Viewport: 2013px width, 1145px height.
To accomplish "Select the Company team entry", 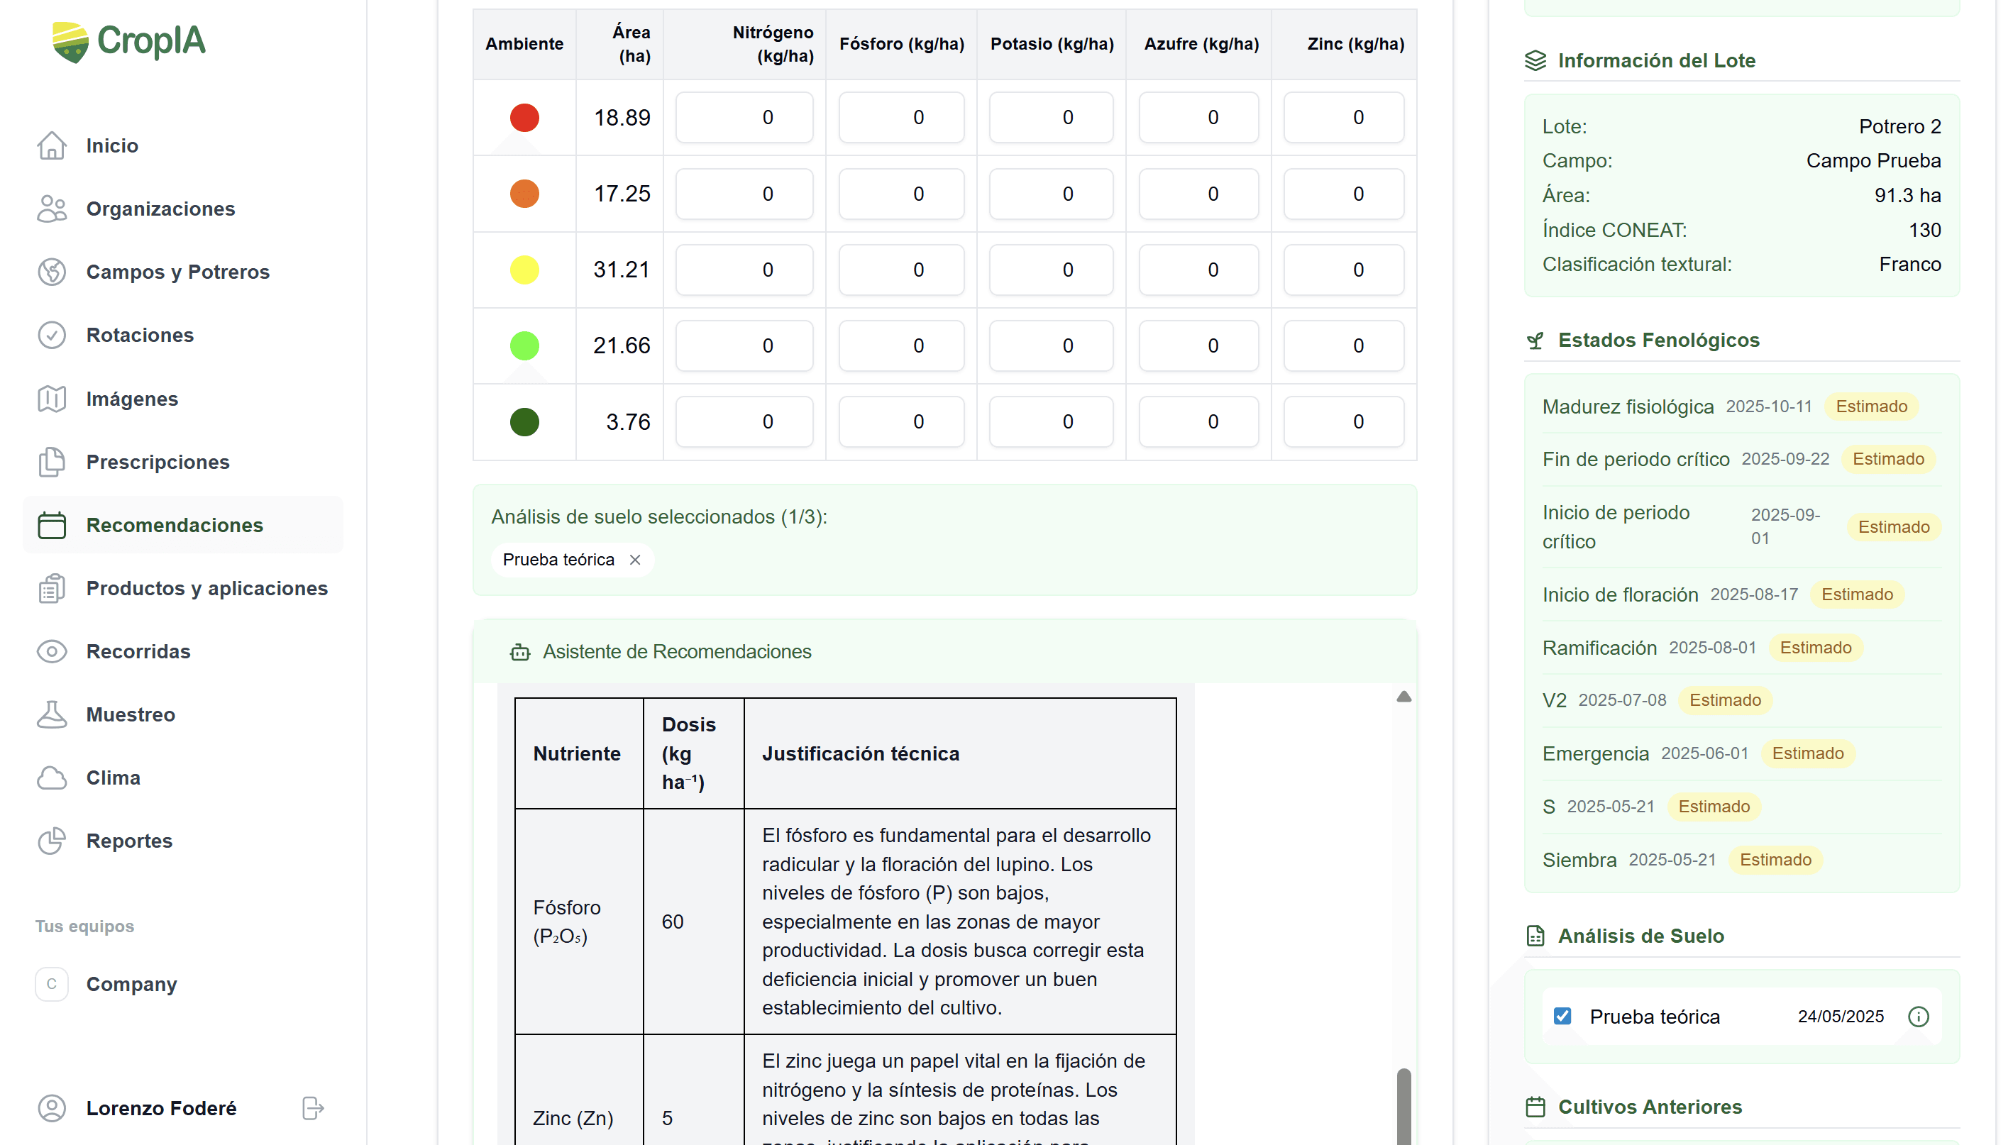I will (131, 984).
